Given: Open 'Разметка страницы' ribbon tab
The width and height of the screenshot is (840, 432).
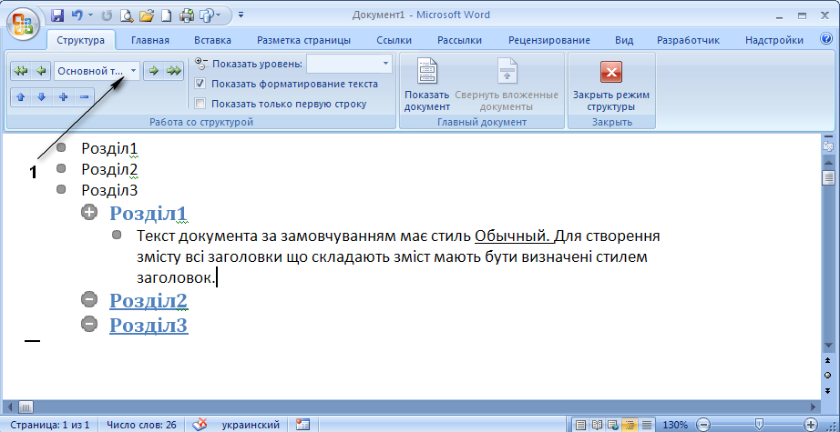Looking at the screenshot, I should (x=303, y=40).
